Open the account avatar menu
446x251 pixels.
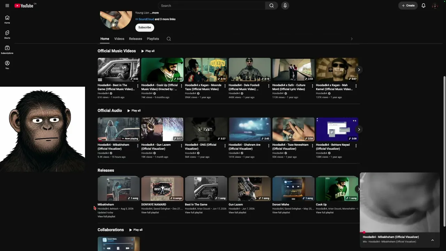435,6
